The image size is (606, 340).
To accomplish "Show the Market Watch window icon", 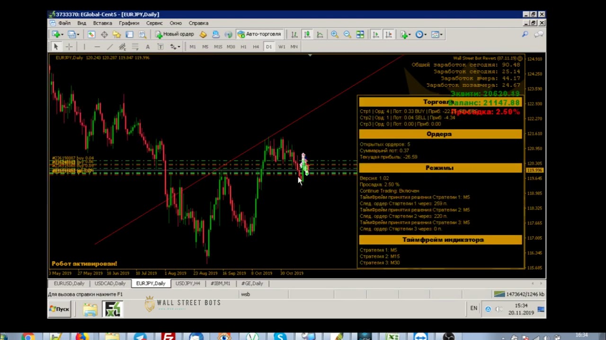I will (x=91, y=34).
